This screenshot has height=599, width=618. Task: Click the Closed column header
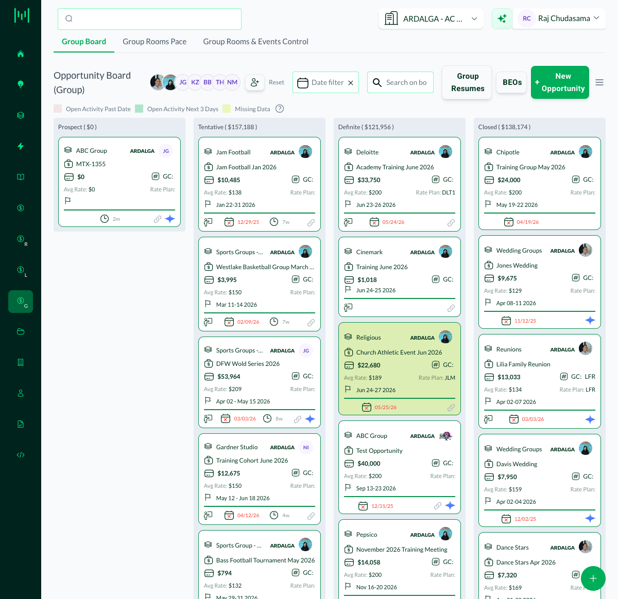504,127
